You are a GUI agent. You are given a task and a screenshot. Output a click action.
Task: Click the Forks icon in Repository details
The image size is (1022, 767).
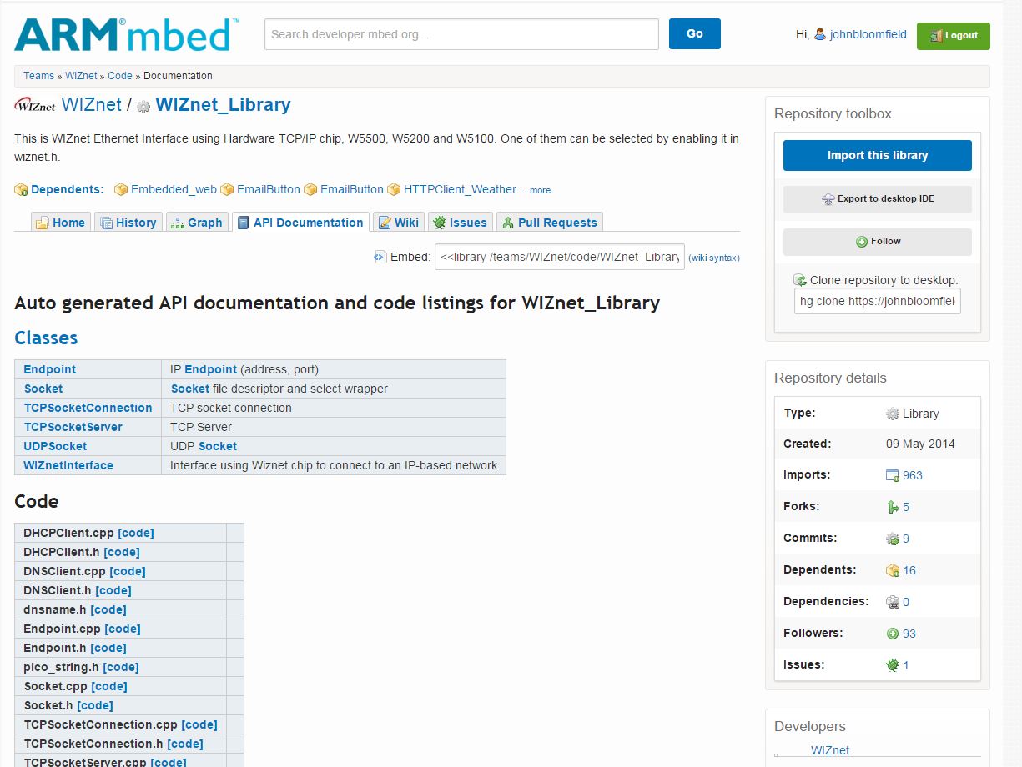click(893, 507)
